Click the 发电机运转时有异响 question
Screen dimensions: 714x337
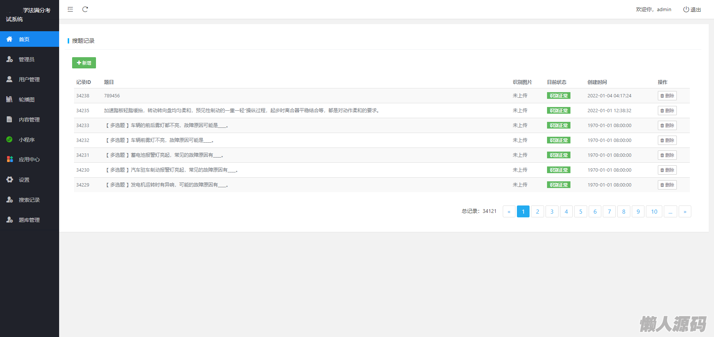coord(167,185)
